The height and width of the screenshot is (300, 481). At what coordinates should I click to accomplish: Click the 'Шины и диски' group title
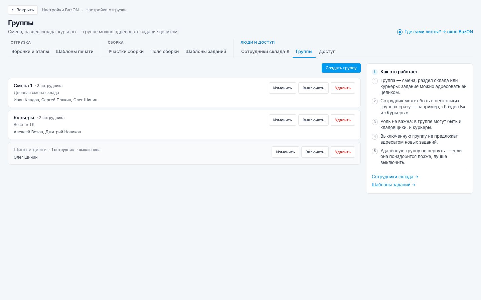tap(30, 150)
